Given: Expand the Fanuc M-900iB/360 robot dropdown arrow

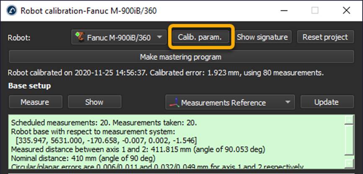Looking at the screenshot, I should click(x=159, y=38).
